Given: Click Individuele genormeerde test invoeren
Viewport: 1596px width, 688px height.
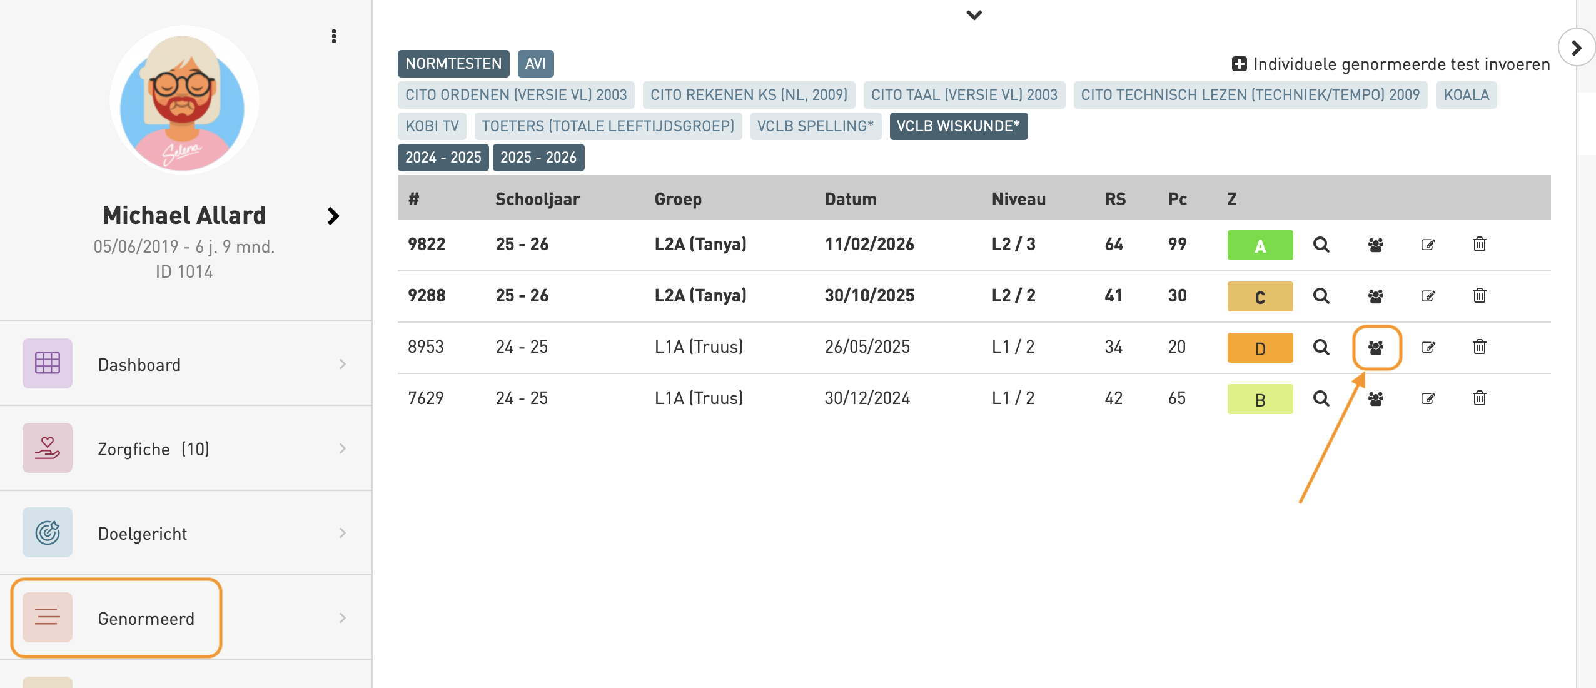Looking at the screenshot, I should click(1391, 64).
